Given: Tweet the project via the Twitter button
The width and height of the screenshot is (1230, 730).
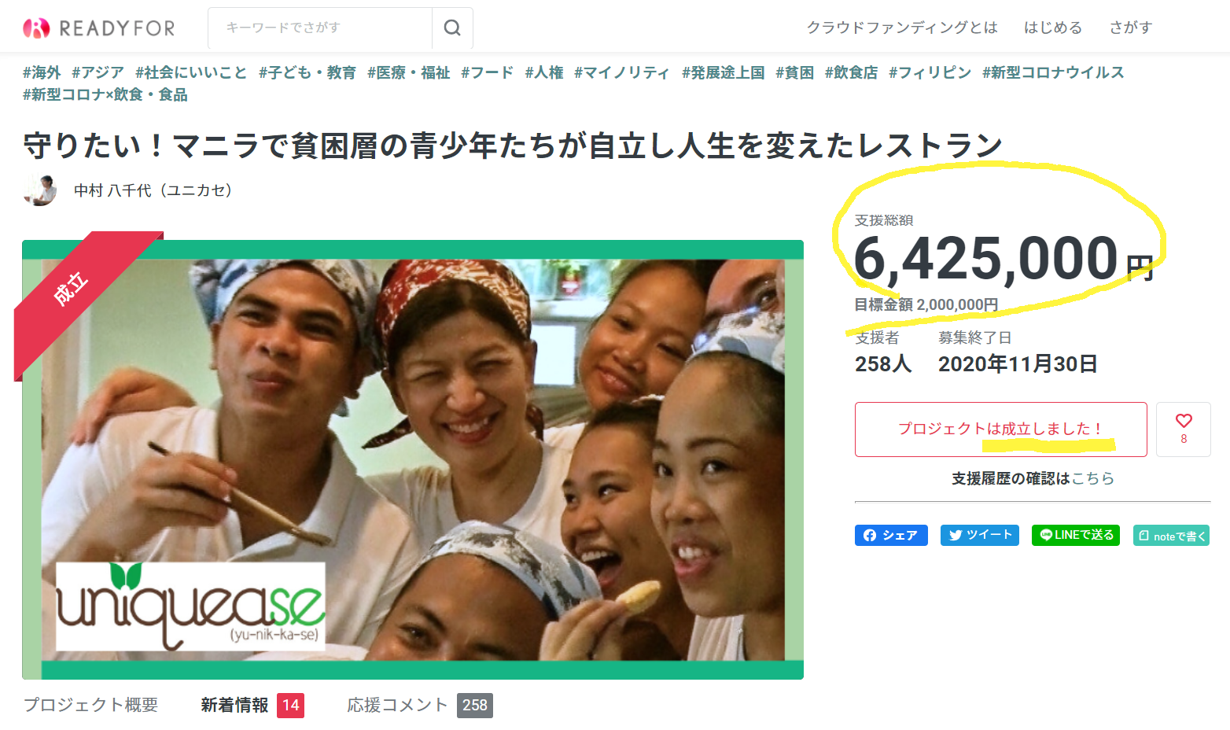Looking at the screenshot, I should click(980, 535).
